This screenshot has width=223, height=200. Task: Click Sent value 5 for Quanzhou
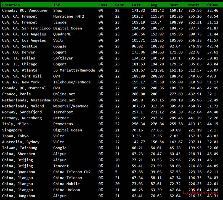[x=116, y=172]
